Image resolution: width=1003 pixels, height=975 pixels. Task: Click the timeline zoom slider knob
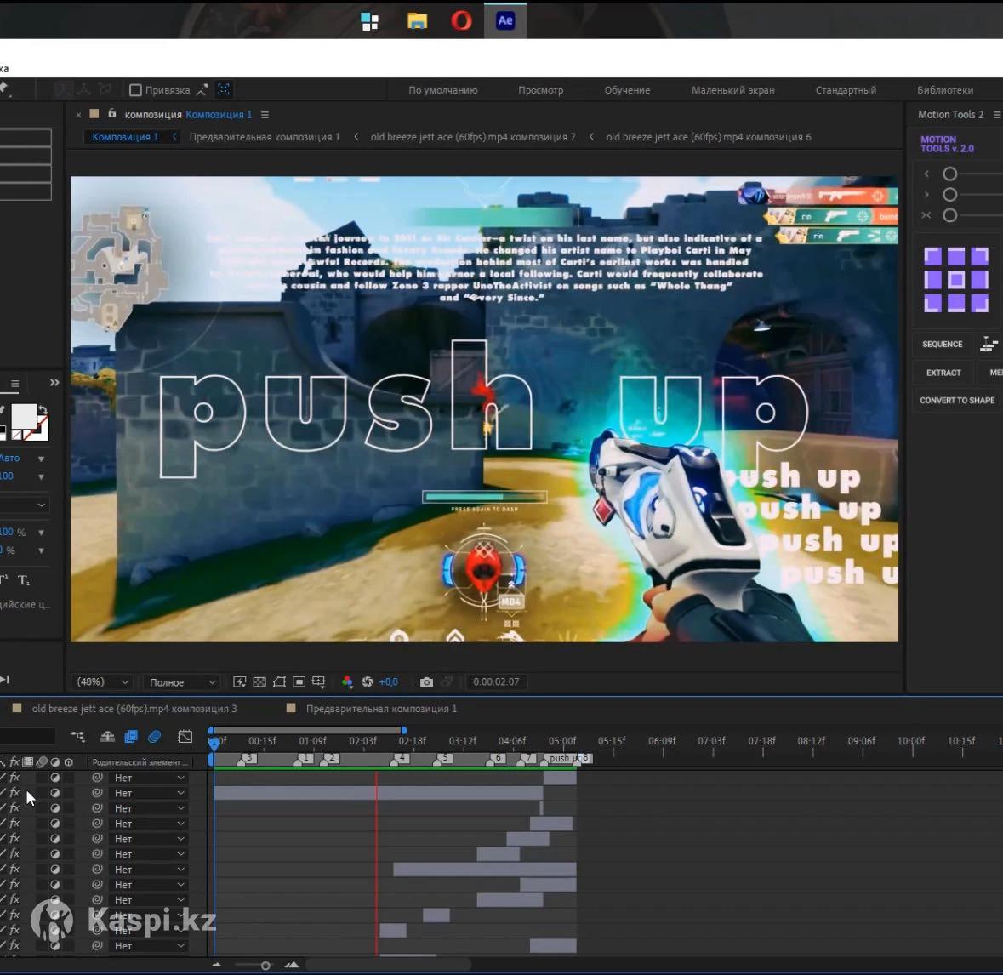coord(265,966)
